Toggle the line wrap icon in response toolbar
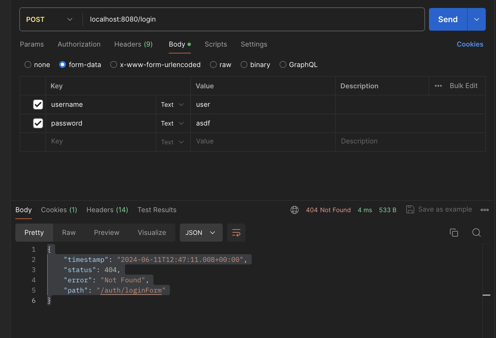This screenshot has height=338, width=496. [x=236, y=233]
